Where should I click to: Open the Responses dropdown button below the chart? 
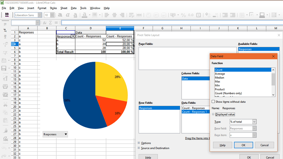(x=55, y=134)
